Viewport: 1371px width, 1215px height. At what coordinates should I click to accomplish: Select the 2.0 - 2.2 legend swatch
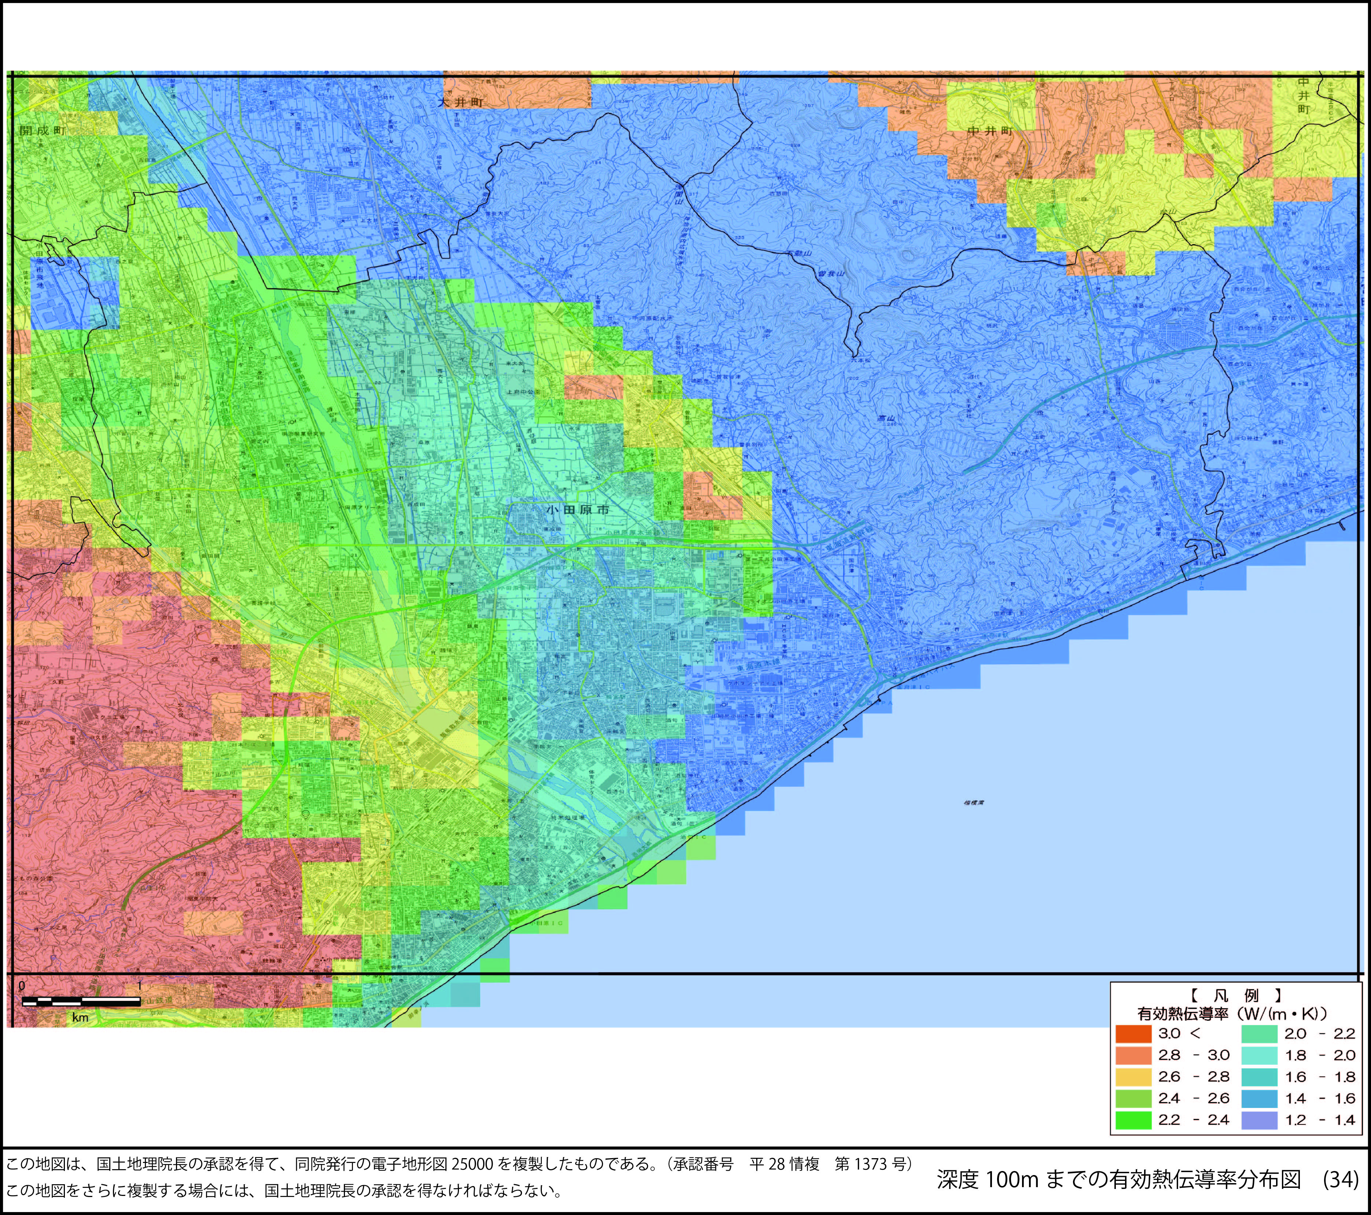[x=1259, y=1033]
